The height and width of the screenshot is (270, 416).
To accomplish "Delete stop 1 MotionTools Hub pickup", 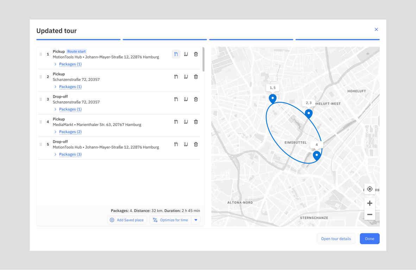I will 196,54.
